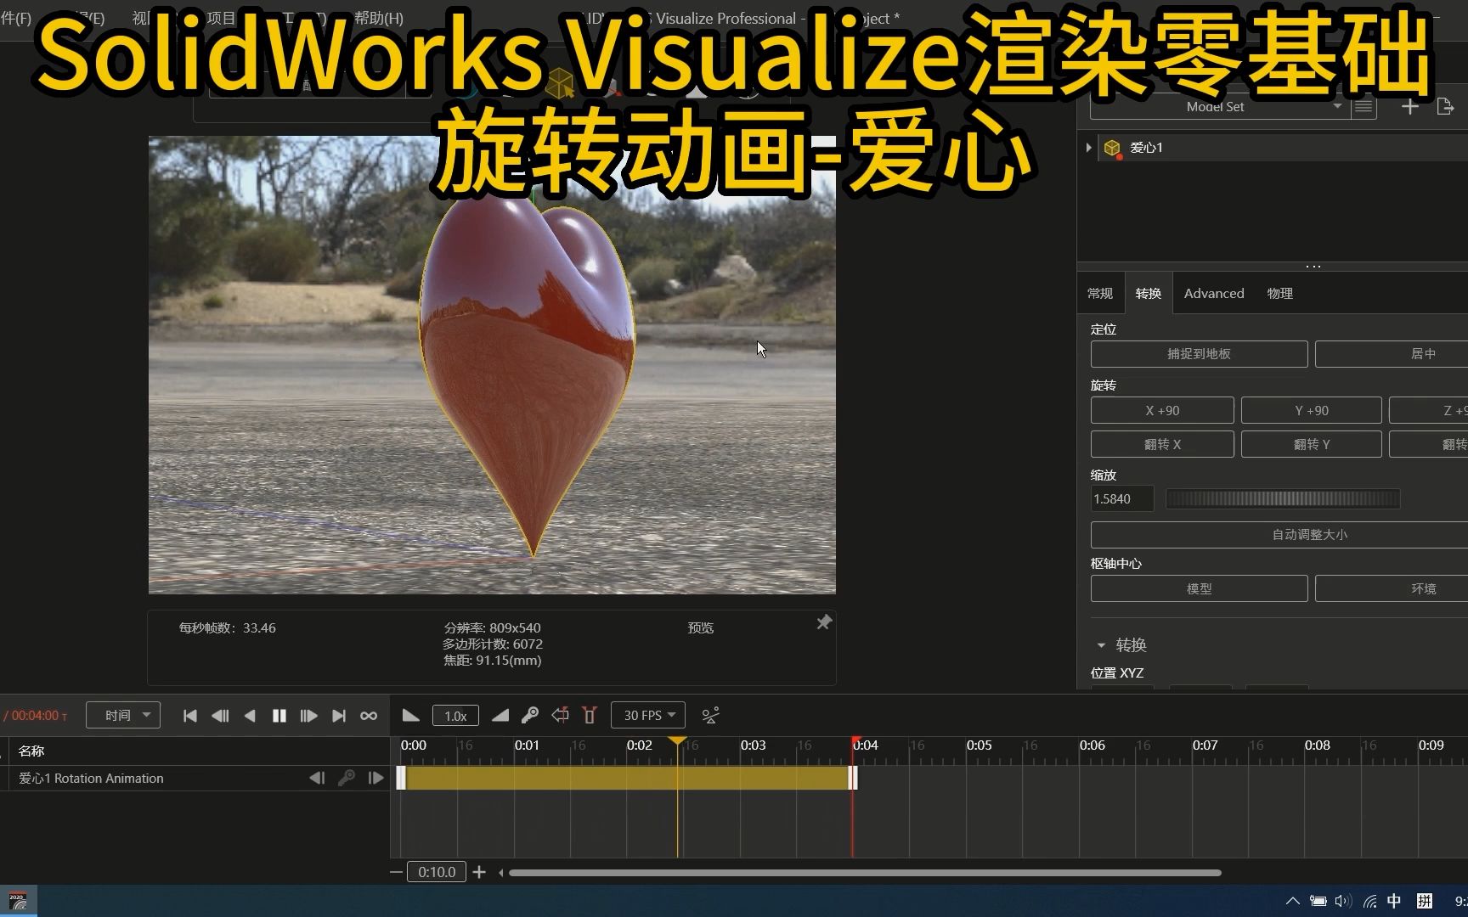Click the export icon at the top right panel
The width and height of the screenshot is (1468, 917).
pyautogui.click(x=1446, y=106)
